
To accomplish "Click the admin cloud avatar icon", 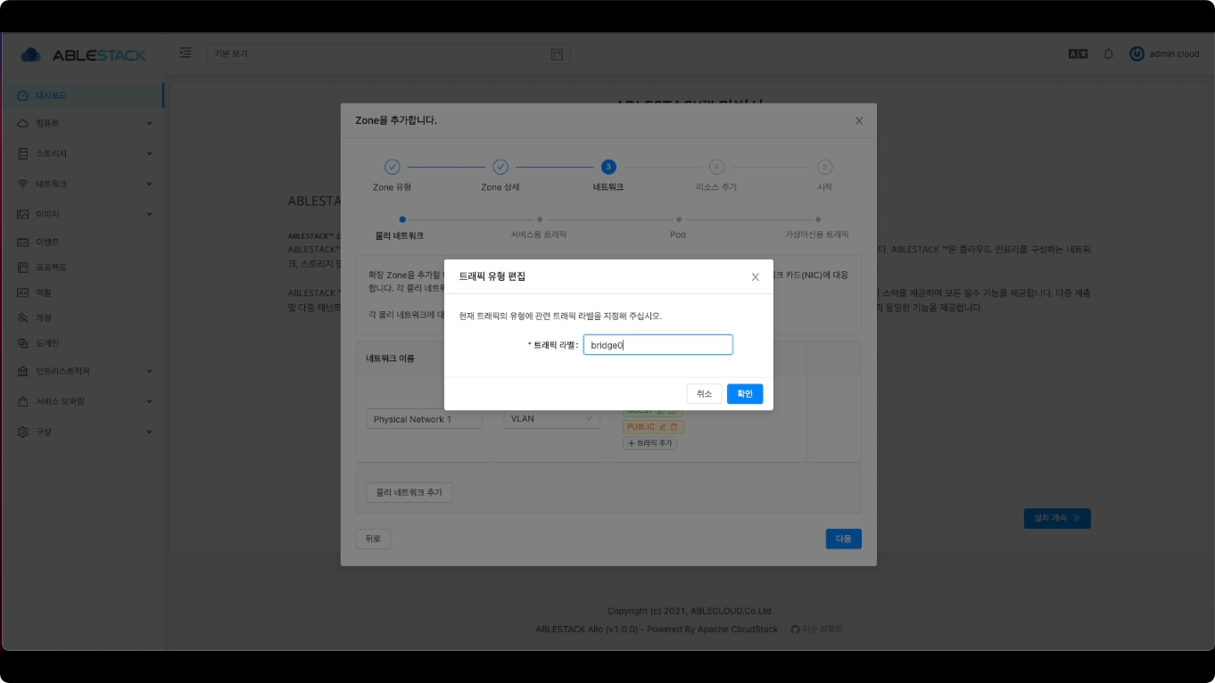I will tap(1136, 53).
